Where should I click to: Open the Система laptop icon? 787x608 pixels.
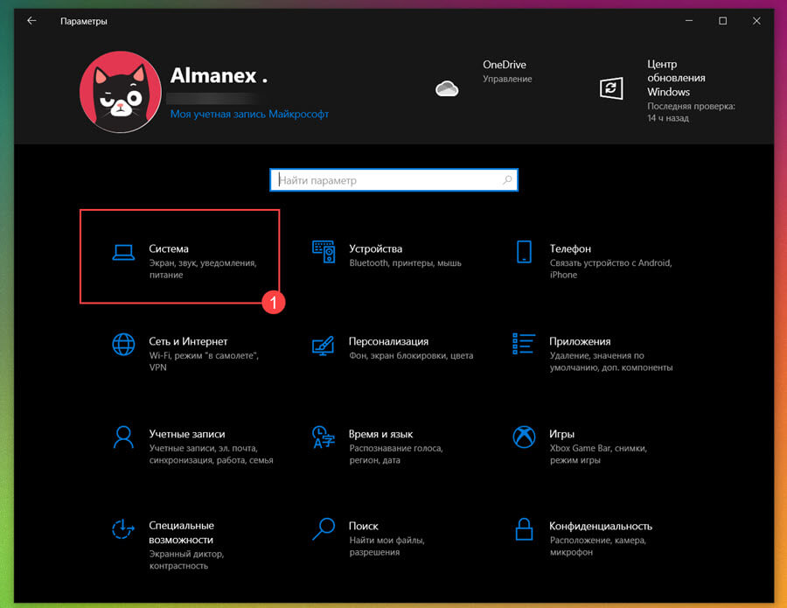(123, 253)
